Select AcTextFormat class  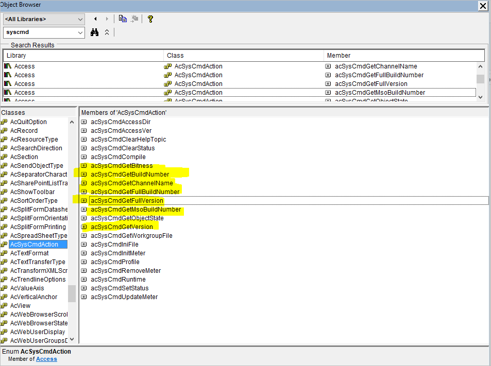pos(29,253)
